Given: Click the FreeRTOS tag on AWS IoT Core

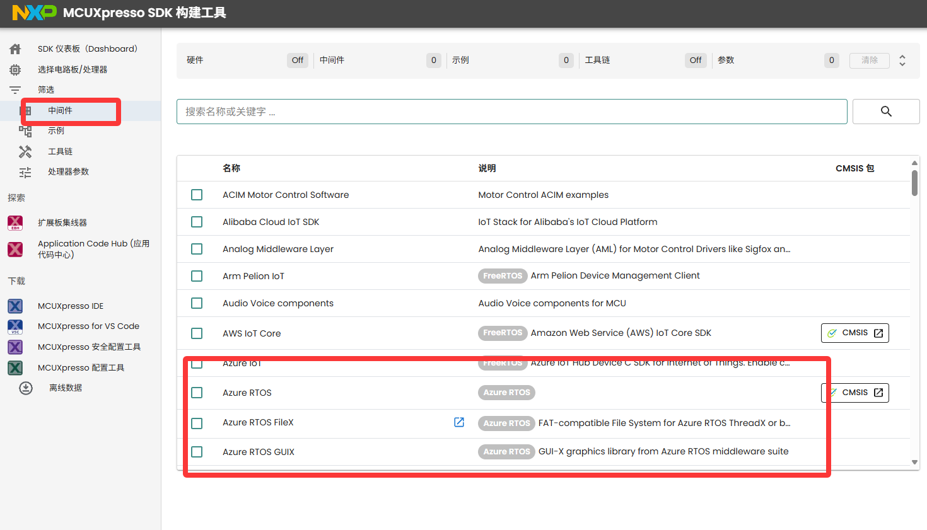Looking at the screenshot, I should tap(503, 333).
